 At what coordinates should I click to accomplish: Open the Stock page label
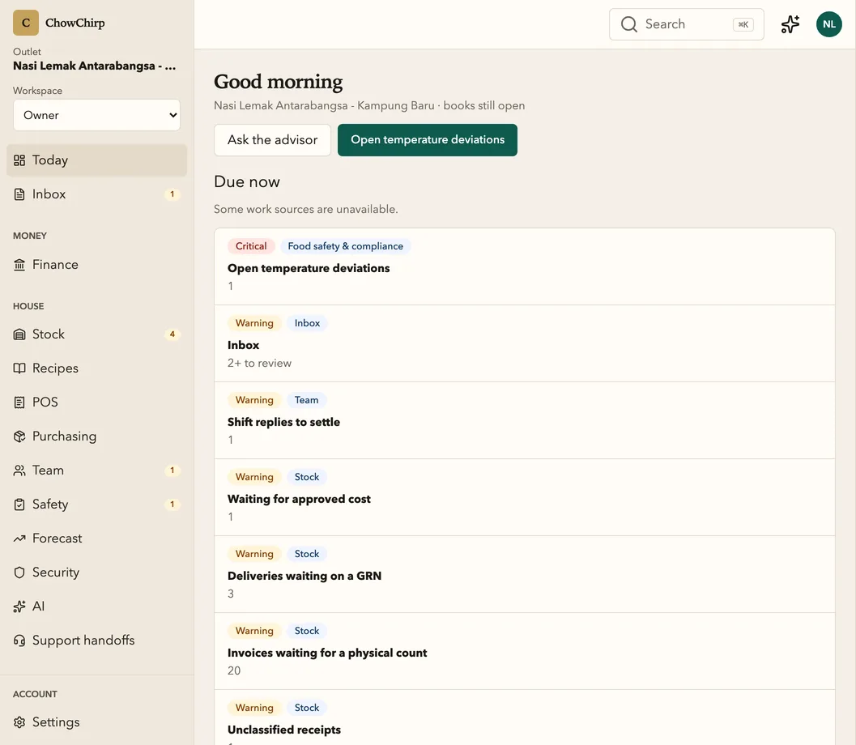coord(48,334)
